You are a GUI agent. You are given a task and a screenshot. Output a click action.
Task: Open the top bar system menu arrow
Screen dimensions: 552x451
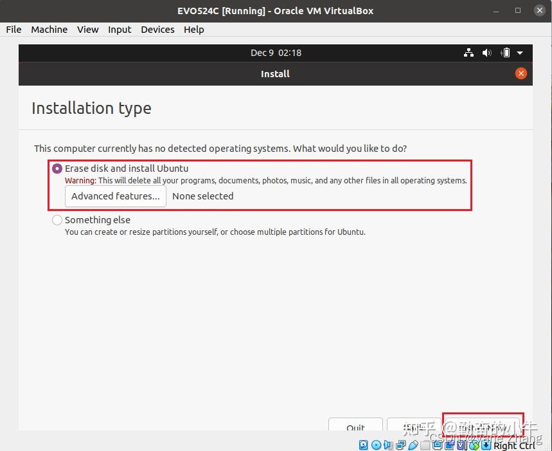pos(520,53)
